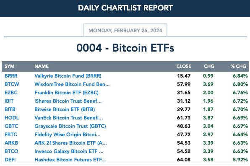The width and height of the screenshot is (250, 166).
Task: Sort by the % CHG column header
Action: point(238,66)
